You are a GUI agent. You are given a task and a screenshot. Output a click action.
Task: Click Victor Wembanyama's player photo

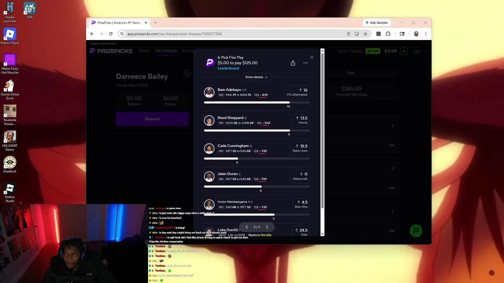pyautogui.click(x=209, y=204)
